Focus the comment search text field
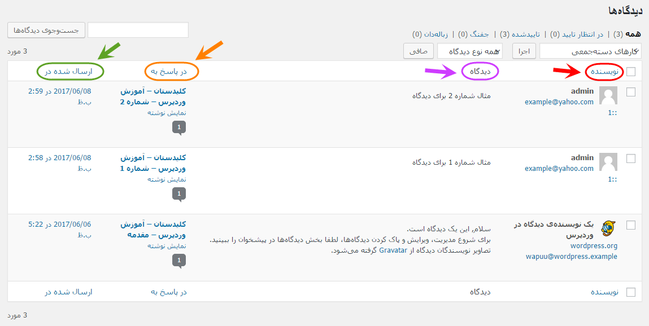649x326 pixels. [x=138, y=30]
